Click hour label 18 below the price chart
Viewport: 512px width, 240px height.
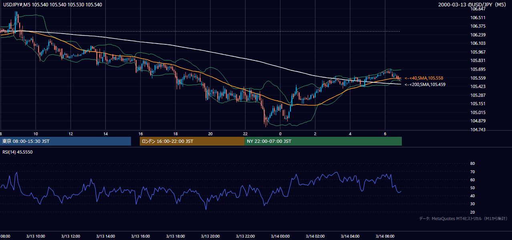point(175,134)
